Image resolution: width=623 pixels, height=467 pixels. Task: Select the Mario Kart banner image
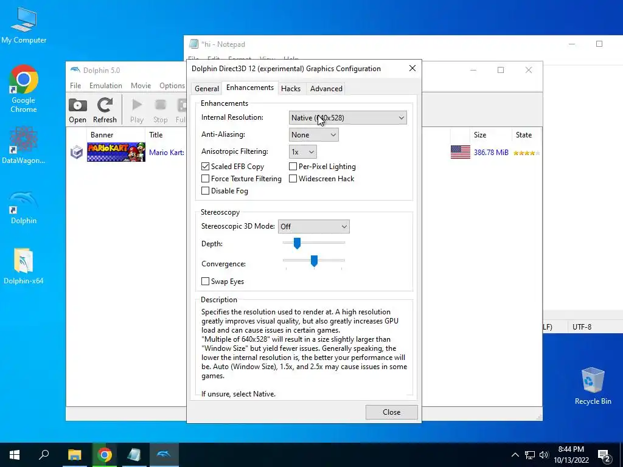(116, 152)
